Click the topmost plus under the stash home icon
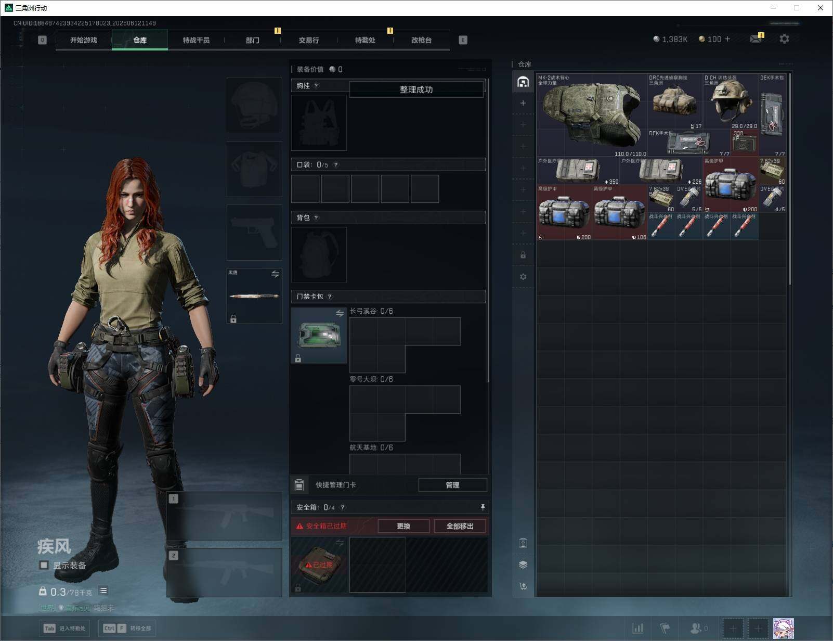 [x=523, y=103]
